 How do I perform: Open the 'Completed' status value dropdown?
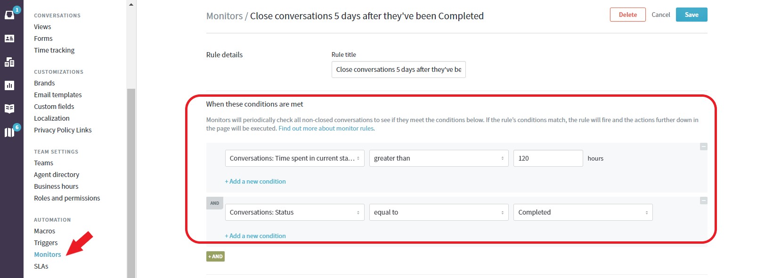[x=583, y=212]
